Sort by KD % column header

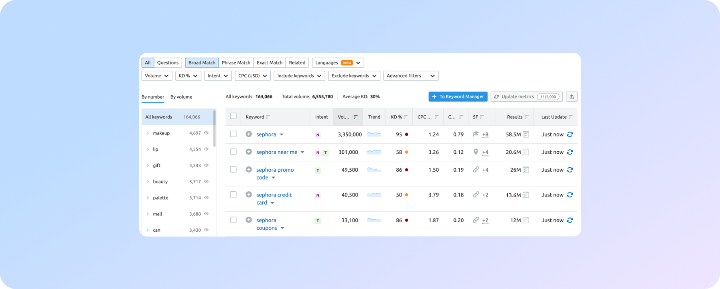point(399,117)
